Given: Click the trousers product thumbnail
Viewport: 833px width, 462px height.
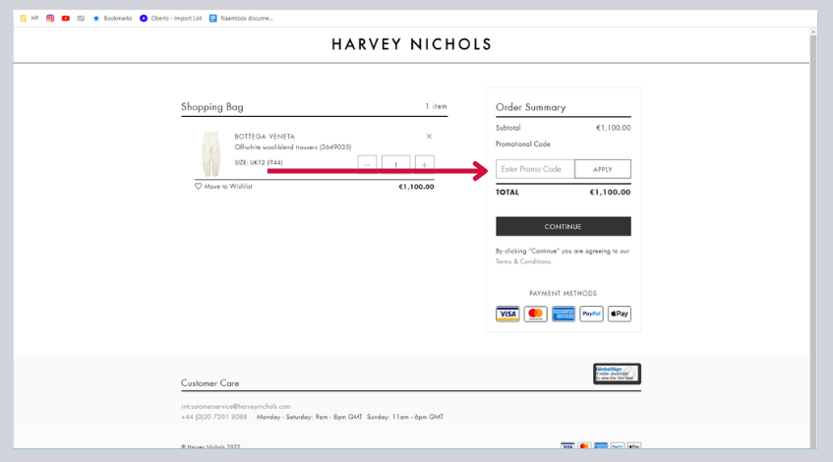Looking at the screenshot, I should tap(210, 154).
